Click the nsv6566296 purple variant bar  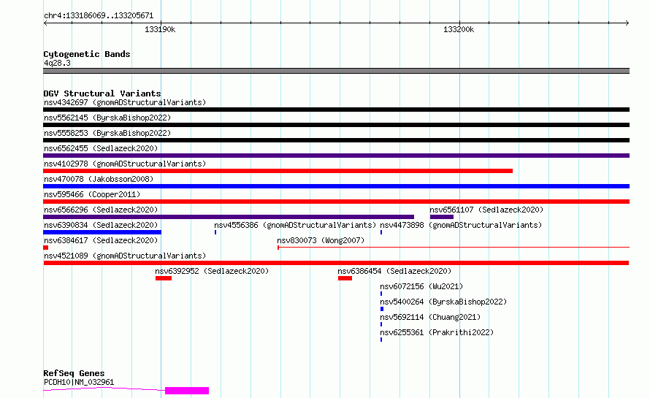(229, 217)
